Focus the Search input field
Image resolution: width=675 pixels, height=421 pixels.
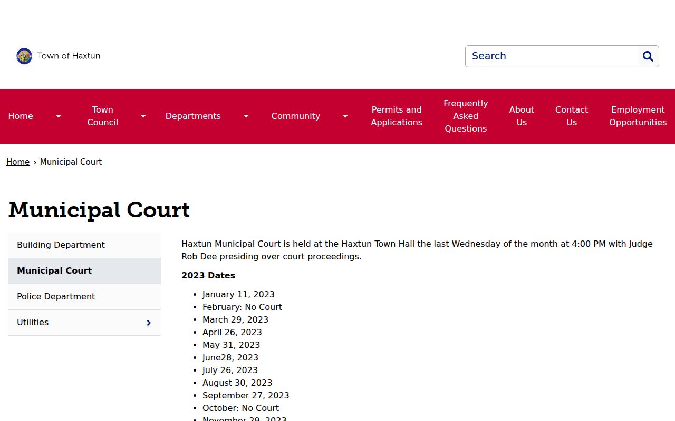552,56
